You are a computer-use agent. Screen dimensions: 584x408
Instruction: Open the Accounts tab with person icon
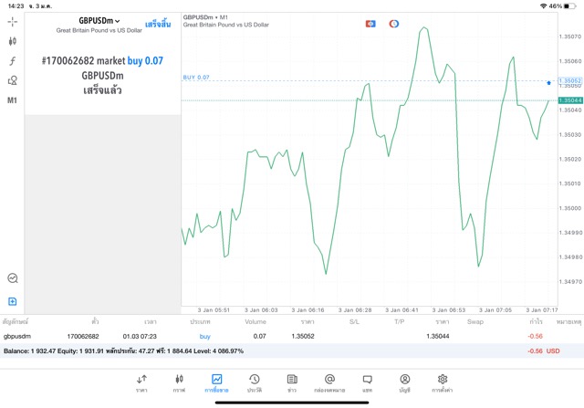point(404,382)
